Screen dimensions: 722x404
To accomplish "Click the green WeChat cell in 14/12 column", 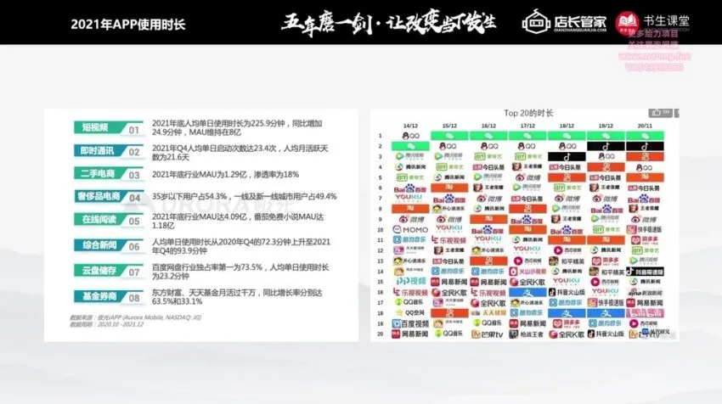I will (410, 146).
